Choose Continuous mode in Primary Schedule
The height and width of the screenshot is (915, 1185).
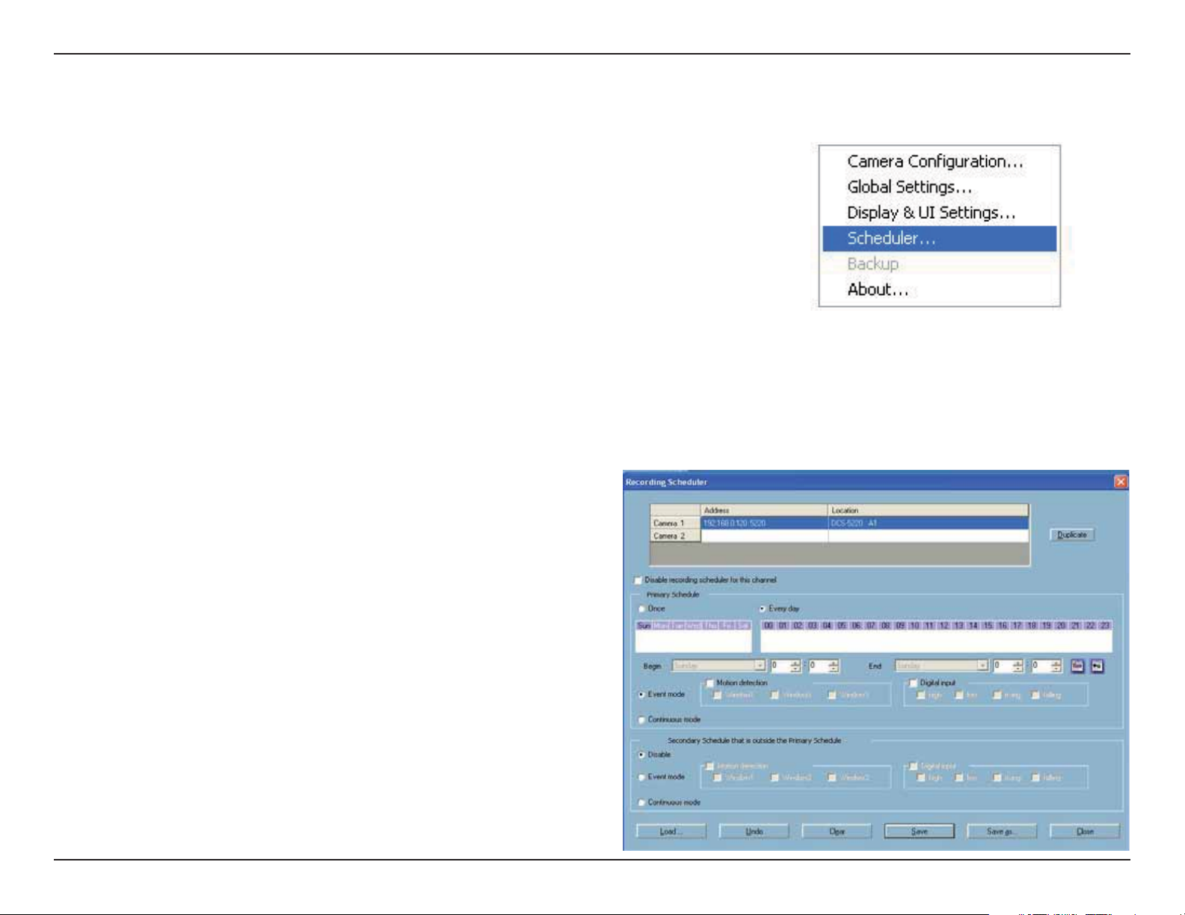641,720
